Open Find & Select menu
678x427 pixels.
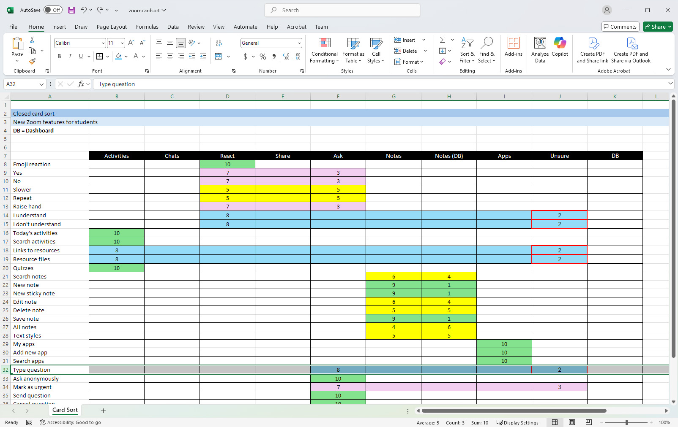coord(487,50)
